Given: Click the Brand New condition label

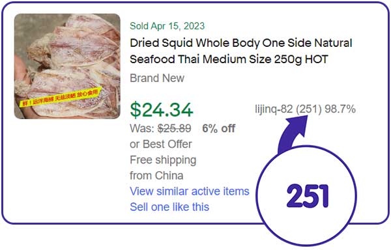Looking at the screenshot, I should (x=157, y=78).
